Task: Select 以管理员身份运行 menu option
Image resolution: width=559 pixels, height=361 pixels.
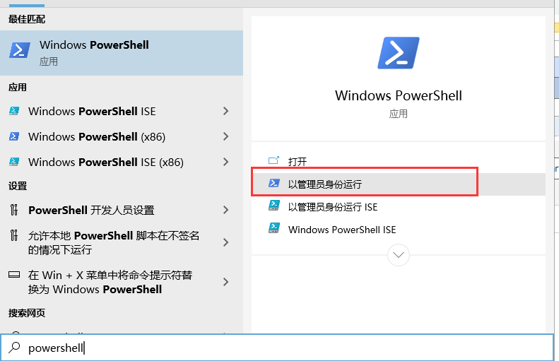Action: (325, 184)
